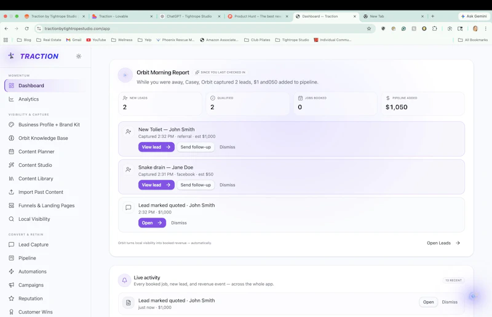Toggle the light/dark theme sun icon
The width and height of the screenshot is (492, 317).
[x=79, y=56]
